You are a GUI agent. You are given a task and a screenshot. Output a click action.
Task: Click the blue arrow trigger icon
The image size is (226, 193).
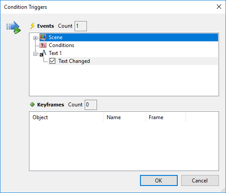click(14, 27)
